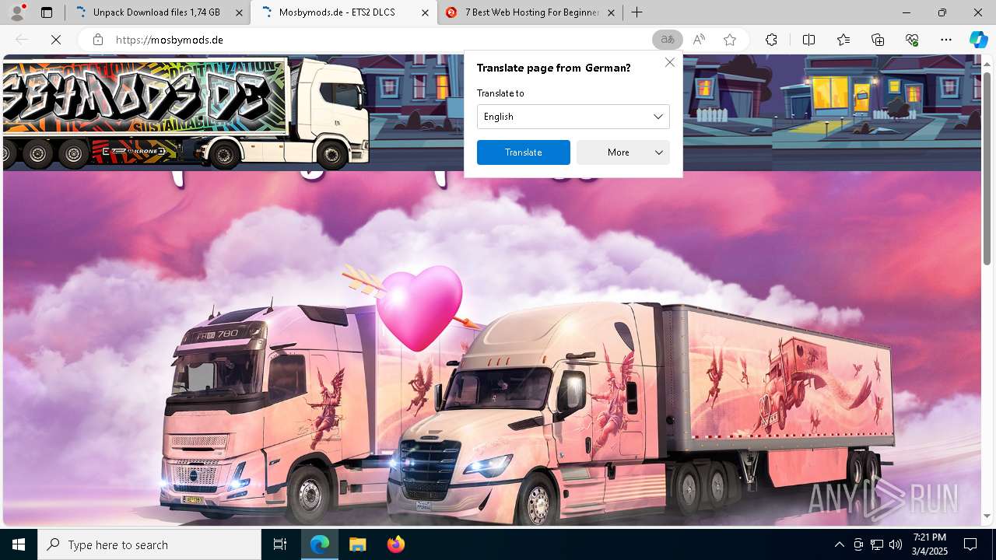This screenshot has height=560, width=996.
Task: Open Settings and more menu
Action: (946, 40)
